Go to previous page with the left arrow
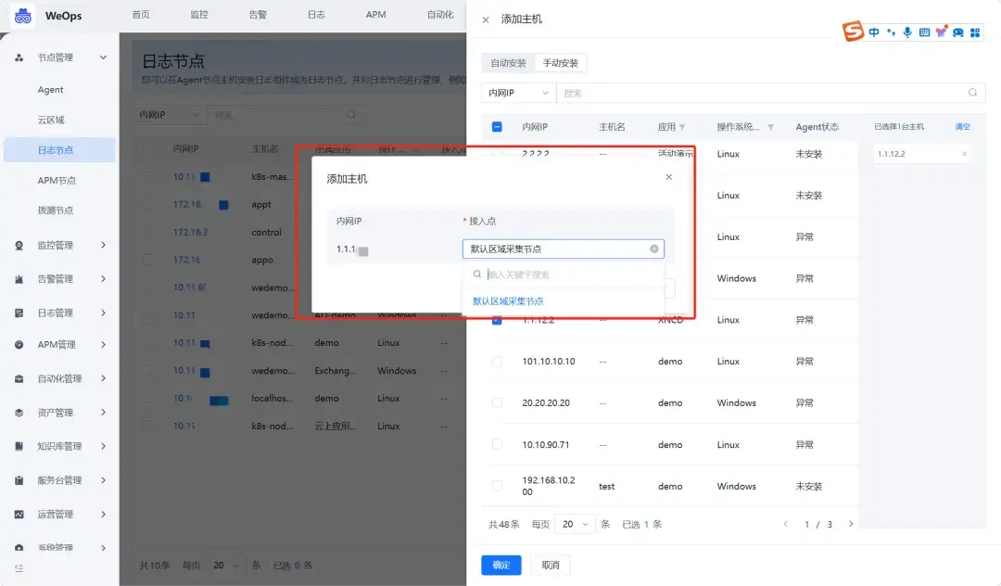The height and width of the screenshot is (586, 1001). pyautogui.click(x=786, y=524)
